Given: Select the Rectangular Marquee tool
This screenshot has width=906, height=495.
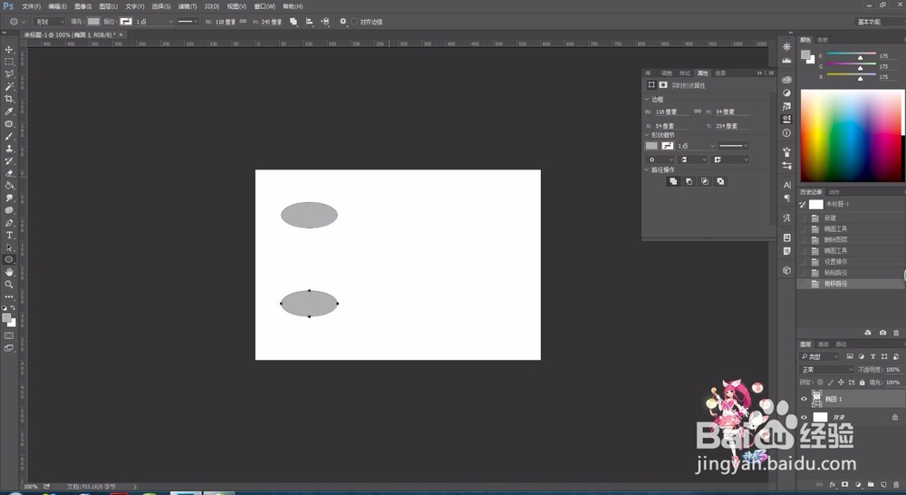Looking at the screenshot, I should (x=9, y=62).
